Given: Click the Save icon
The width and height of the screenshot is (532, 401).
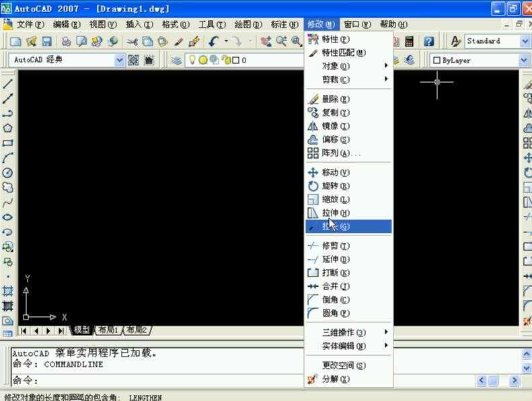Looking at the screenshot, I should click(x=46, y=42).
